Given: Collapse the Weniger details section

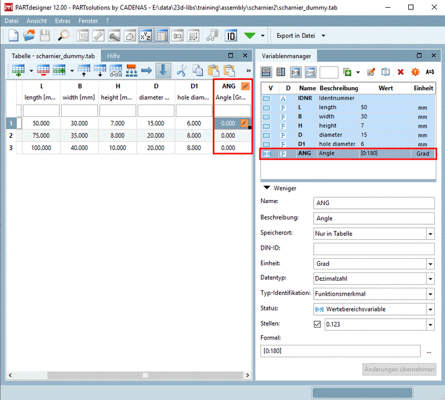Looking at the screenshot, I should click(267, 188).
